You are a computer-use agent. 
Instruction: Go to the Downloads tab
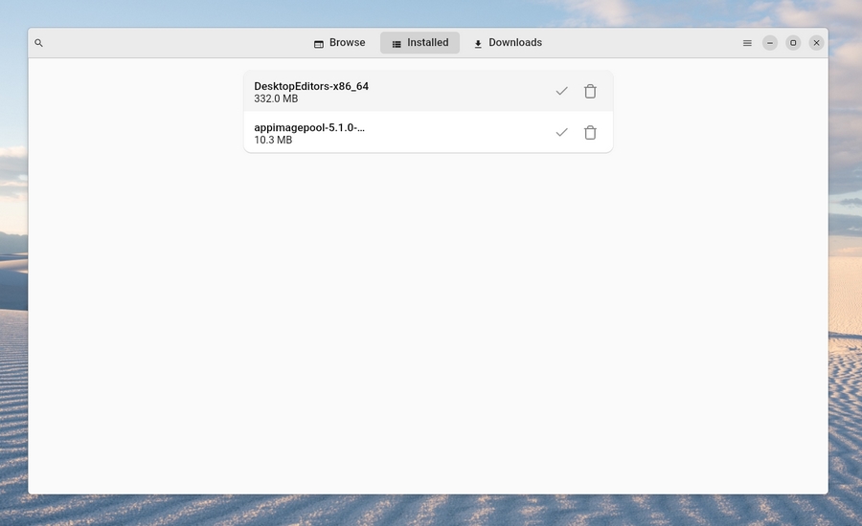tap(508, 43)
